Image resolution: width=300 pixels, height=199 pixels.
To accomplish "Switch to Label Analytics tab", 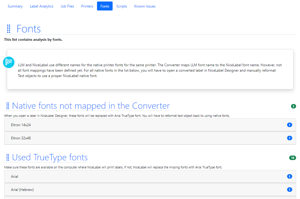I will click(41, 6).
